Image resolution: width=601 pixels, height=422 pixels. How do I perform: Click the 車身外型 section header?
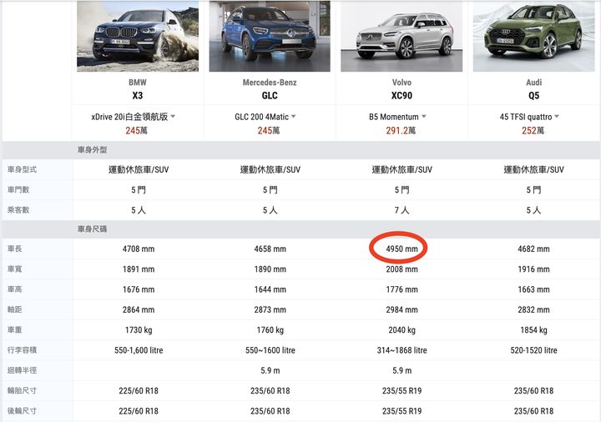click(x=92, y=150)
